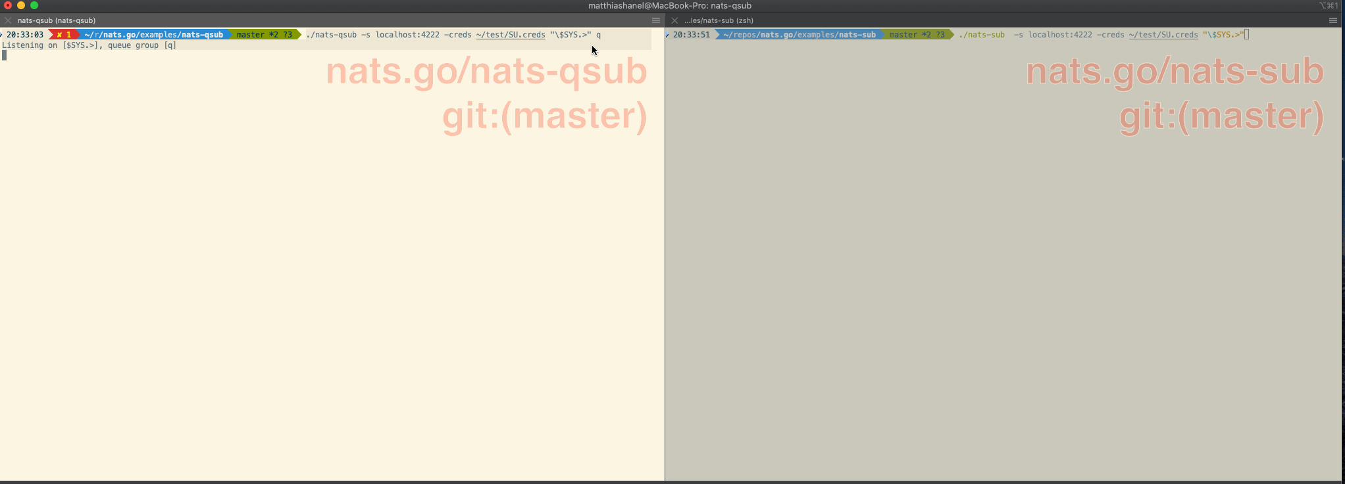Click the window title matthiashanel@MacBook-Pro: nats-qsub
1345x484 pixels.
(x=670, y=5)
